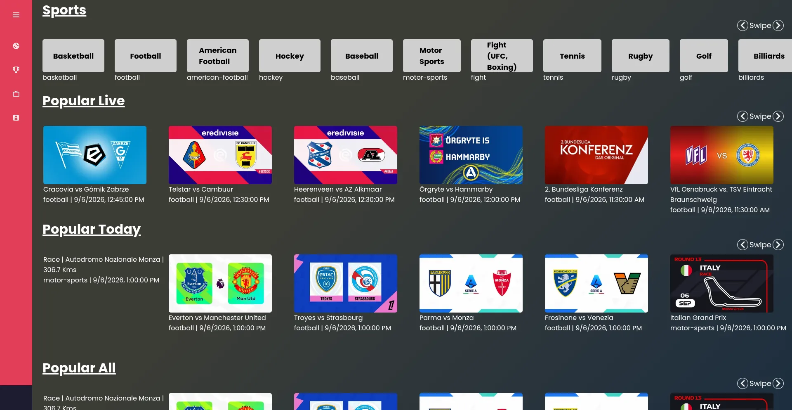Click the "Heerenveen vs AZ Alkmaar" title text
Screen dimensions: 792x410
point(338,190)
